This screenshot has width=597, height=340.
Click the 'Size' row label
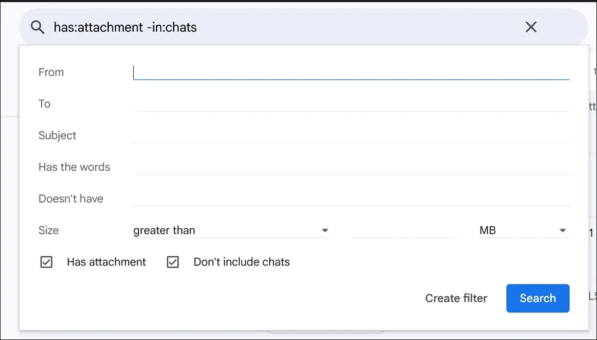[x=49, y=231]
